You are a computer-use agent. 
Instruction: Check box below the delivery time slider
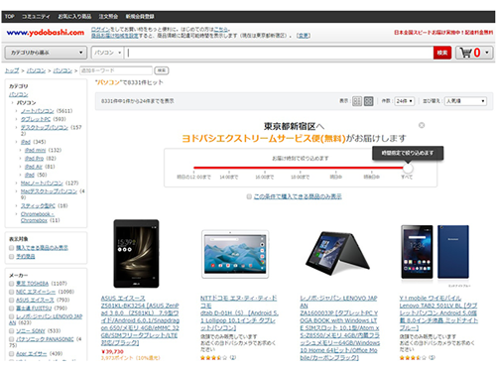(x=249, y=196)
